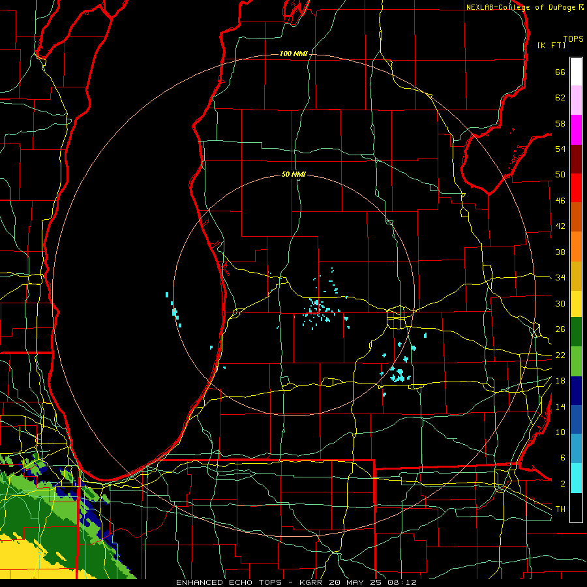Click the '30' legend value
Image resolution: width=587 pixels, height=587 pixels.
[x=560, y=303]
